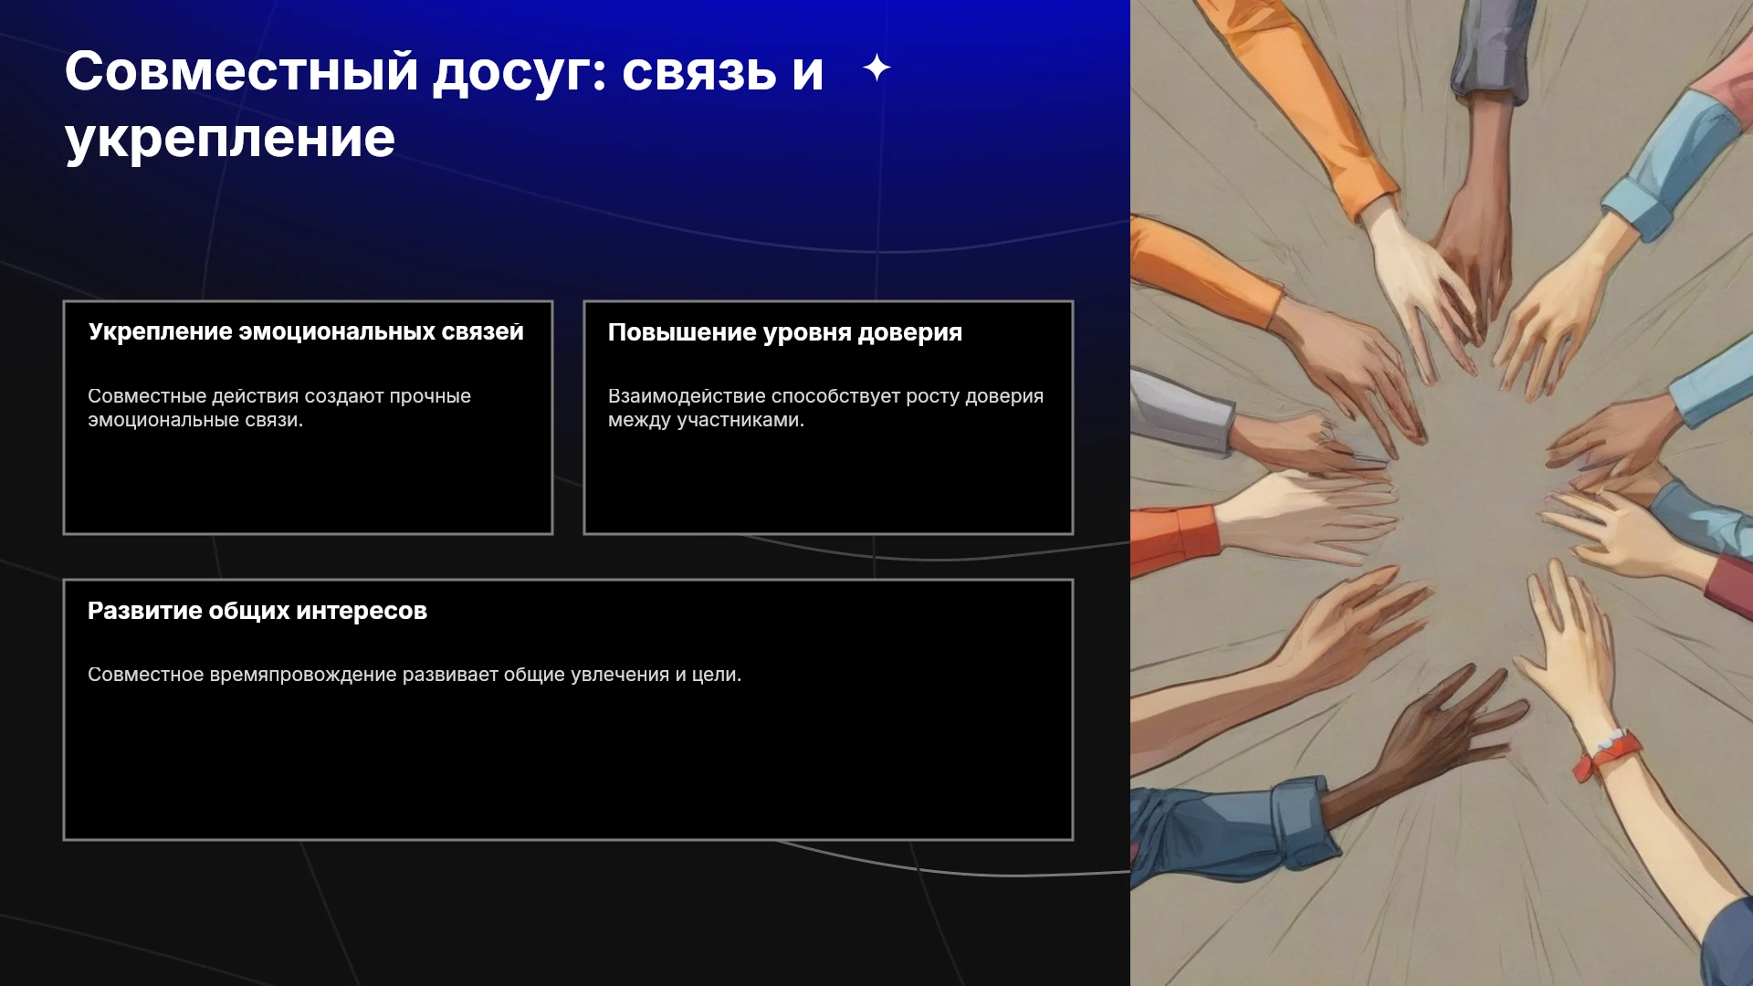Click text 'Совместное времяпровождение развивает общие увлечения'

[378, 675]
